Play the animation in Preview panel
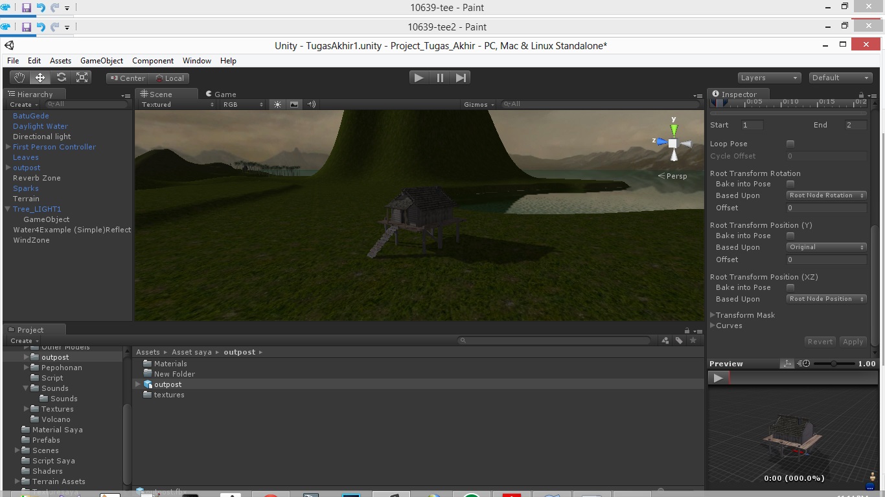 tap(718, 378)
